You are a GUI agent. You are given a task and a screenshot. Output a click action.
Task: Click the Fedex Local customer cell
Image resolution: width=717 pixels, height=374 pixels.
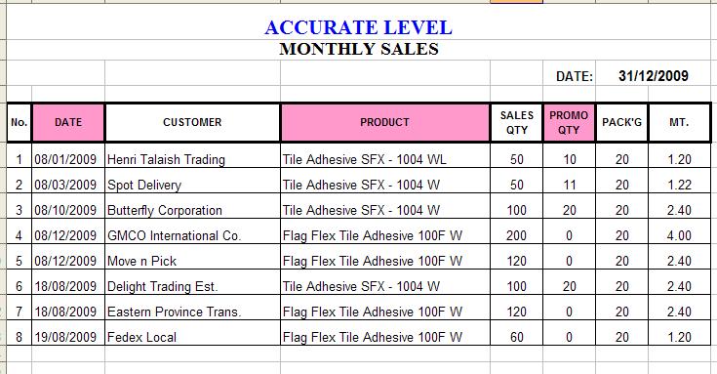(x=192, y=337)
